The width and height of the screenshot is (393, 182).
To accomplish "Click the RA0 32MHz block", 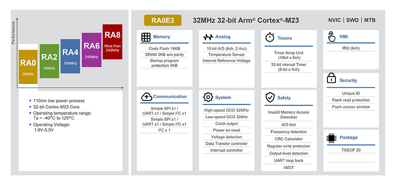I will click(x=28, y=67).
